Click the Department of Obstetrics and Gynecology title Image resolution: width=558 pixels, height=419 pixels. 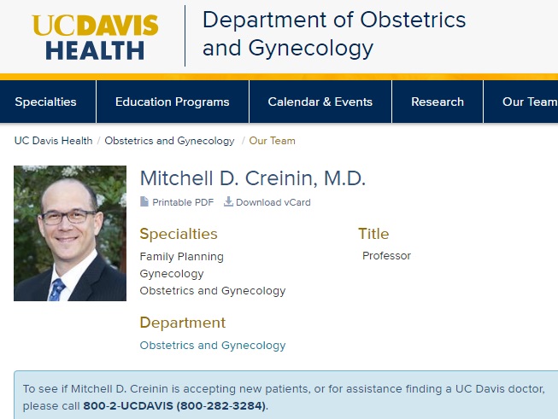coord(334,34)
